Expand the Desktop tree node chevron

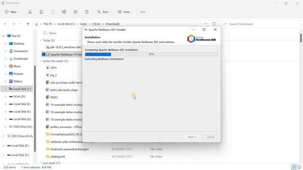pos(5,43)
